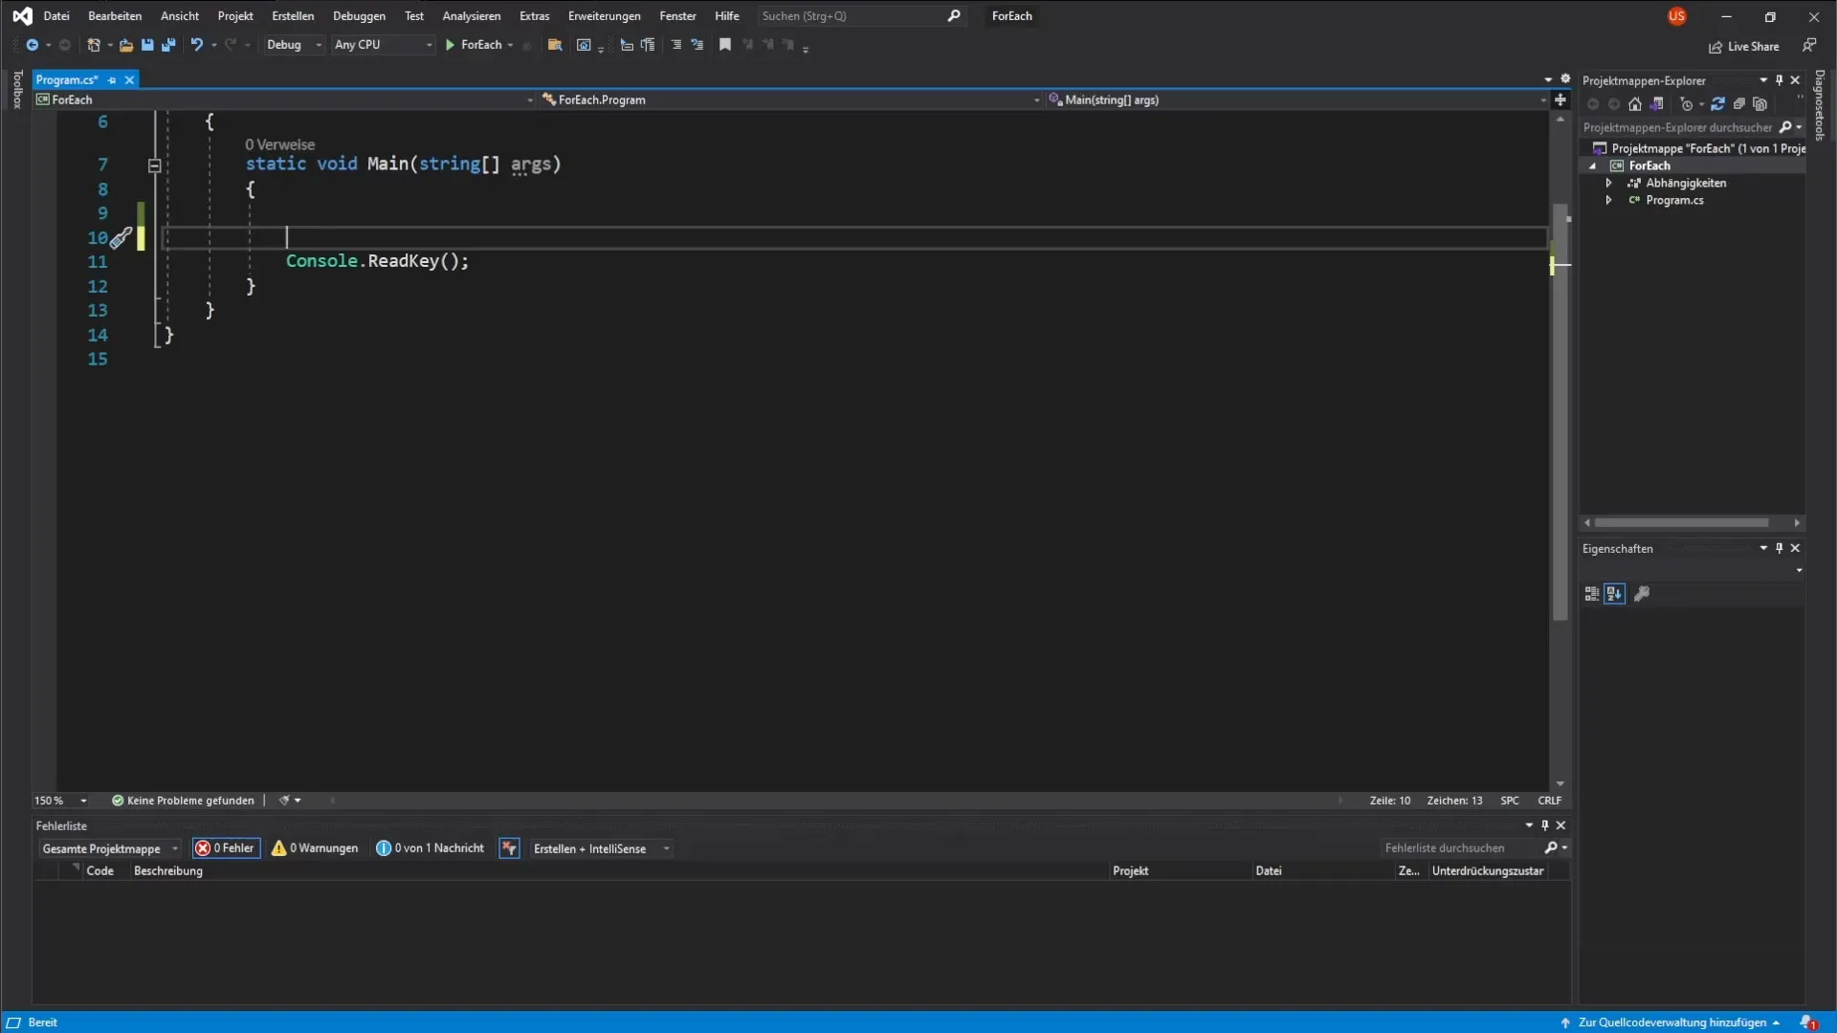Click the alphabetical sort icon in Eigenschaften
Image resolution: width=1837 pixels, height=1033 pixels.
[1615, 594]
